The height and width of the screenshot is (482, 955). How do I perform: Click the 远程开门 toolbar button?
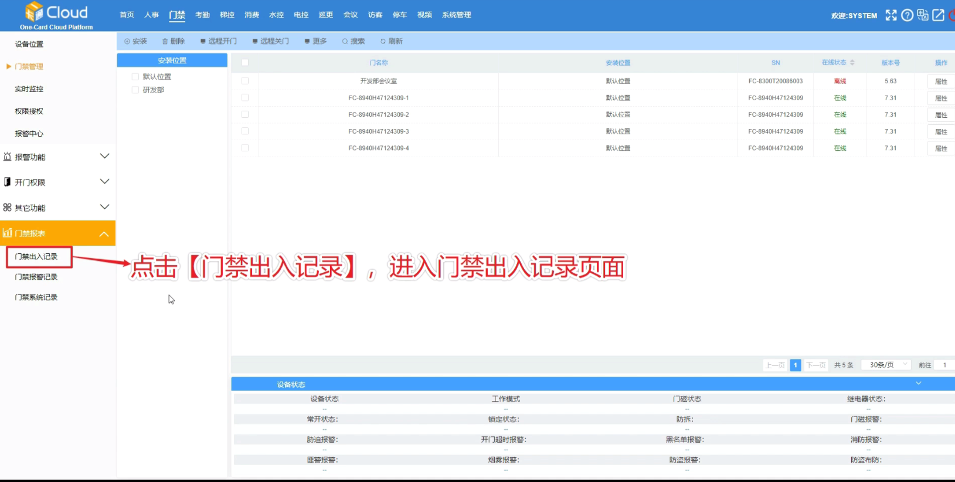pyautogui.click(x=219, y=41)
